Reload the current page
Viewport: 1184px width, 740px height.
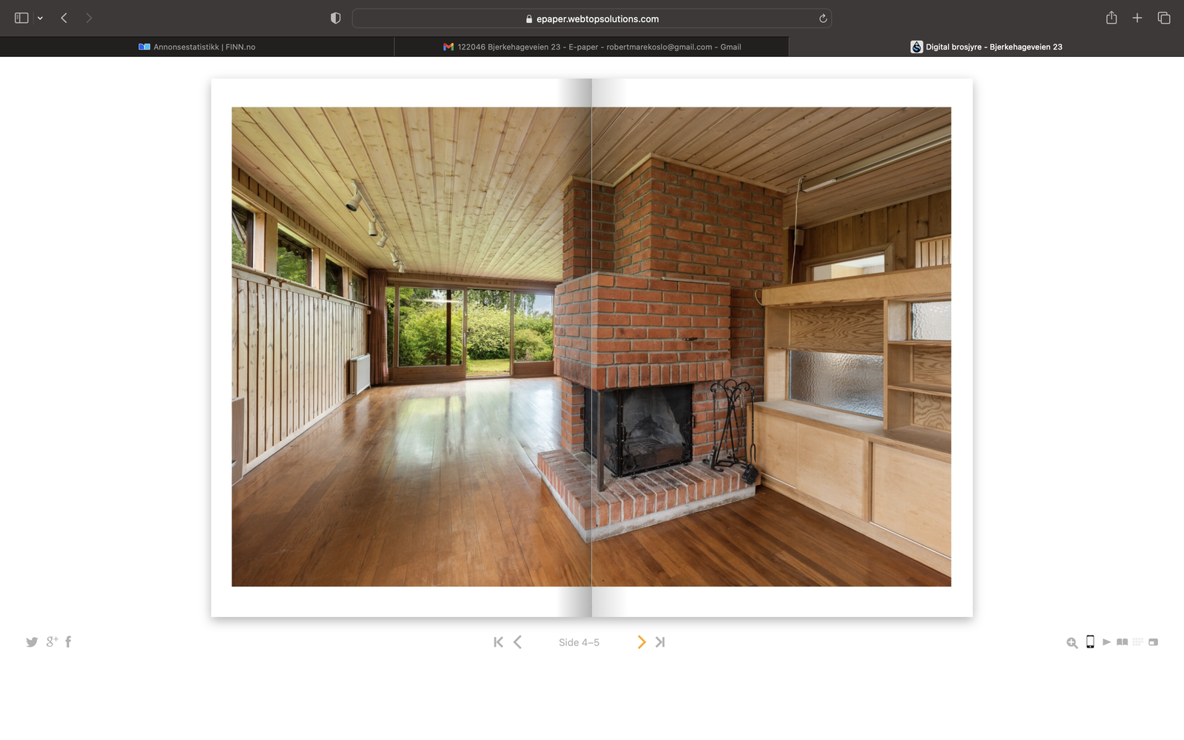coord(823,18)
